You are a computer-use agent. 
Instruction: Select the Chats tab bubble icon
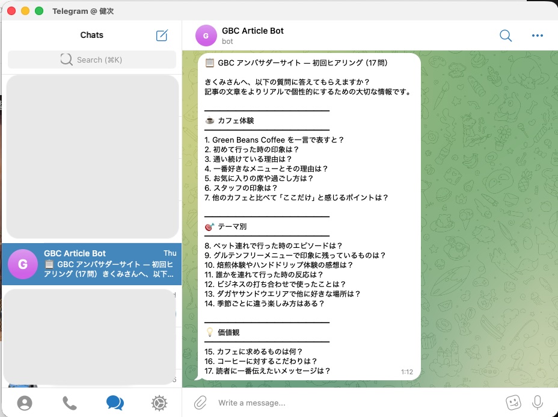[x=115, y=404]
